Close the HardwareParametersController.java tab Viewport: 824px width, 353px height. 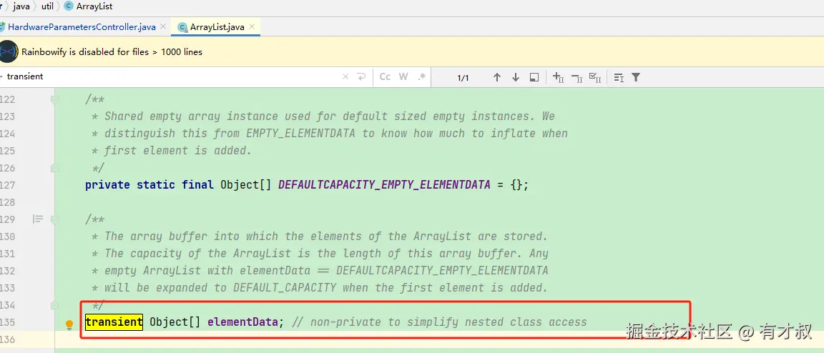point(163,26)
